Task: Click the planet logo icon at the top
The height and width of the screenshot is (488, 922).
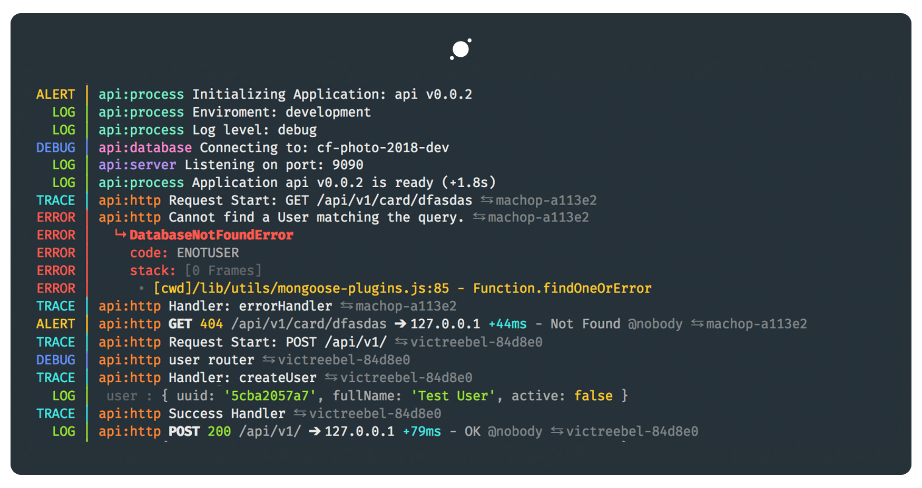Action: (x=461, y=49)
